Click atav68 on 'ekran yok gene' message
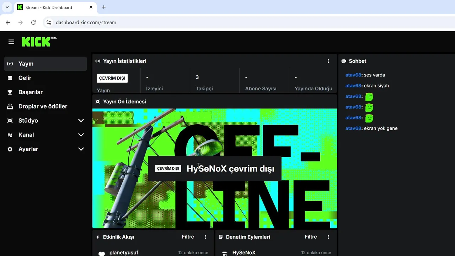The width and height of the screenshot is (455, 256). pyautogui.click(x=353, y=128)
